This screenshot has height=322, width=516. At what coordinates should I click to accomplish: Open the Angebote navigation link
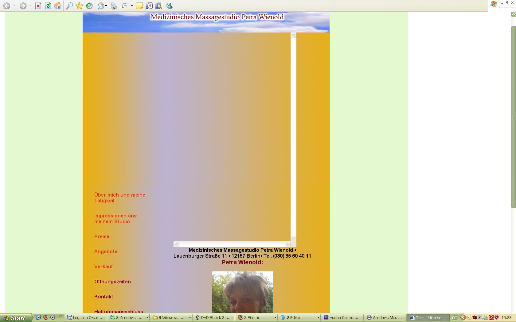[x=106, y=251]
